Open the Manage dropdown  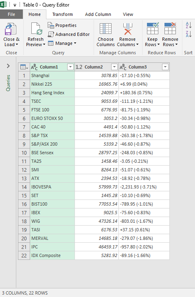62,43
